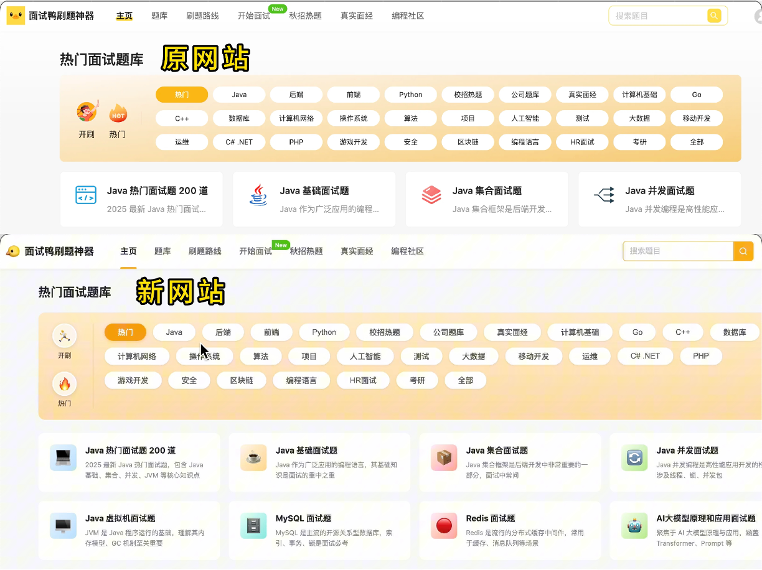Select the 考研 tag in the new site panel
Viewport: 762px width, 570px height.
point(417,380)
